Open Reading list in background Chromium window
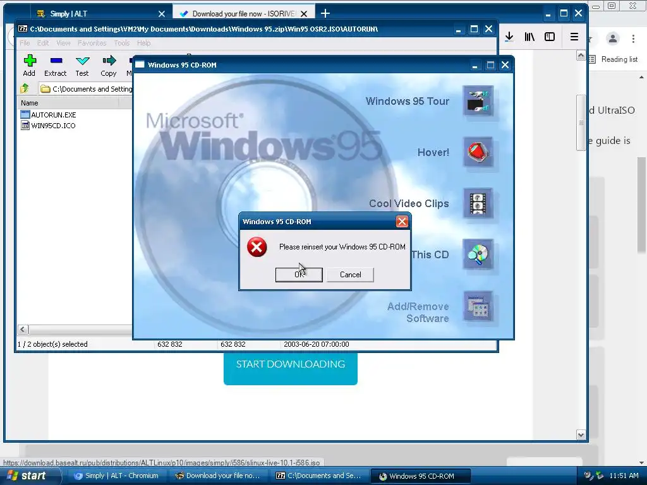 point(614,59)
